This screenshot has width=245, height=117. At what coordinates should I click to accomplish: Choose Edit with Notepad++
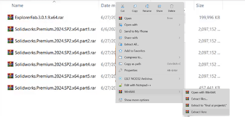coord(150,85)
